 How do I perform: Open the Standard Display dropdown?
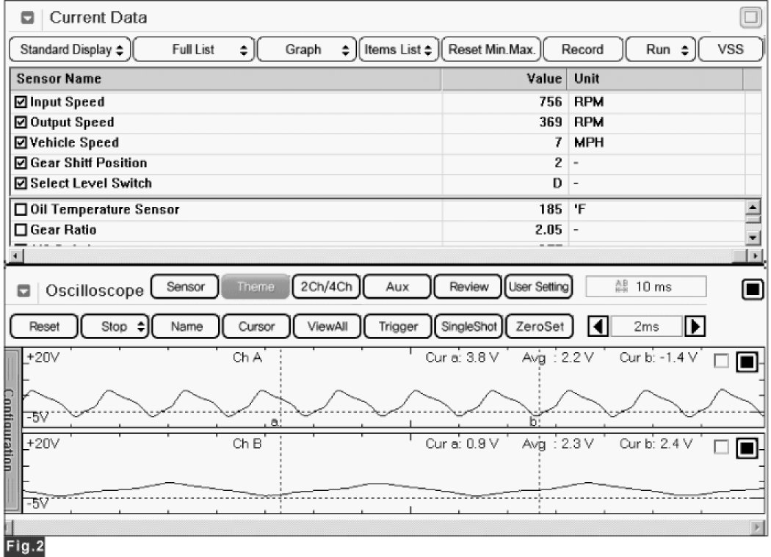coord(70,50)
